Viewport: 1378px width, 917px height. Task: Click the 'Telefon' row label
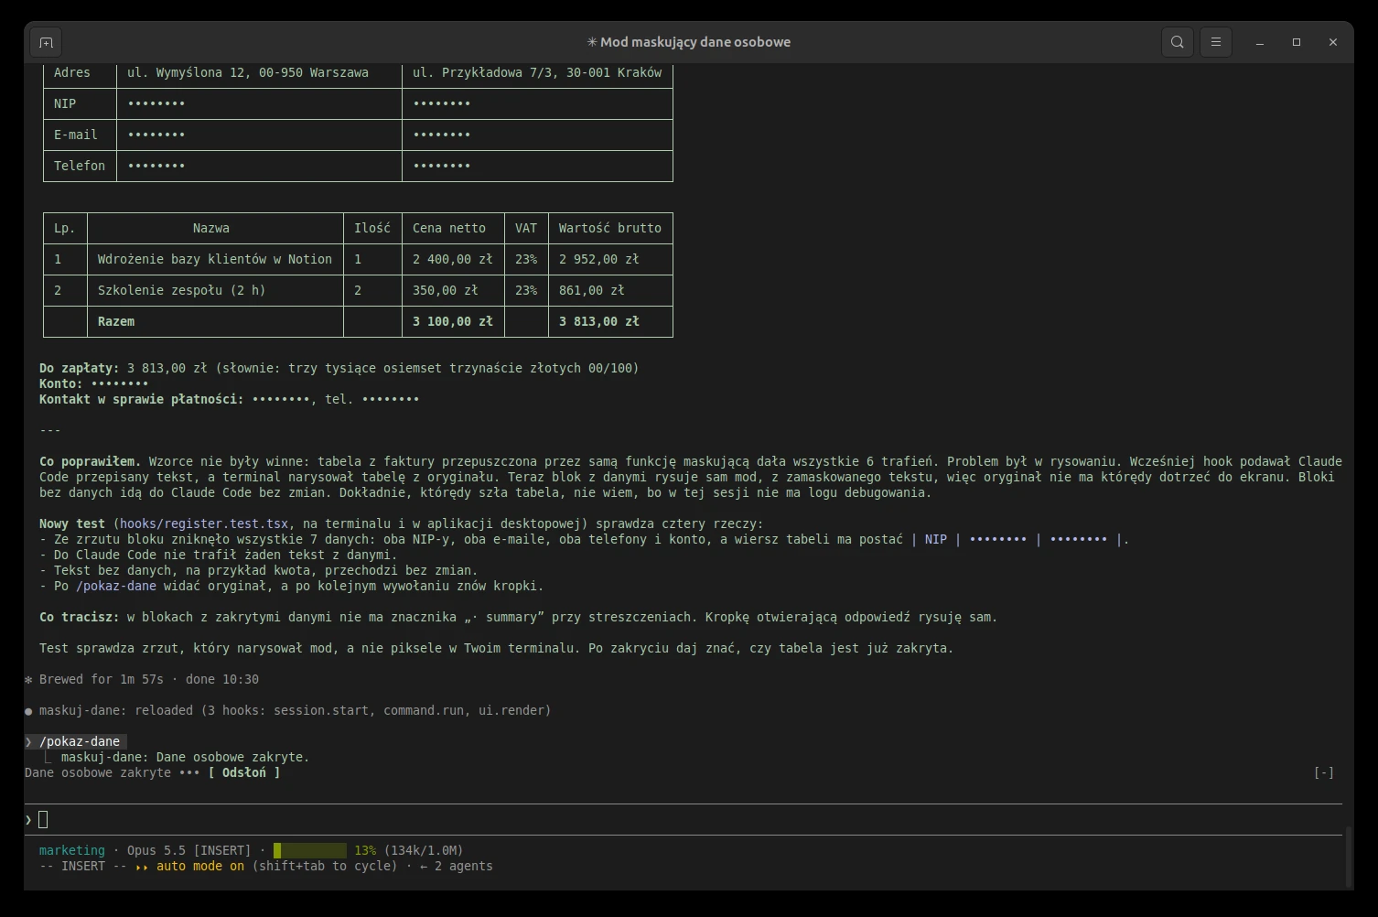(x=80, y=166)
